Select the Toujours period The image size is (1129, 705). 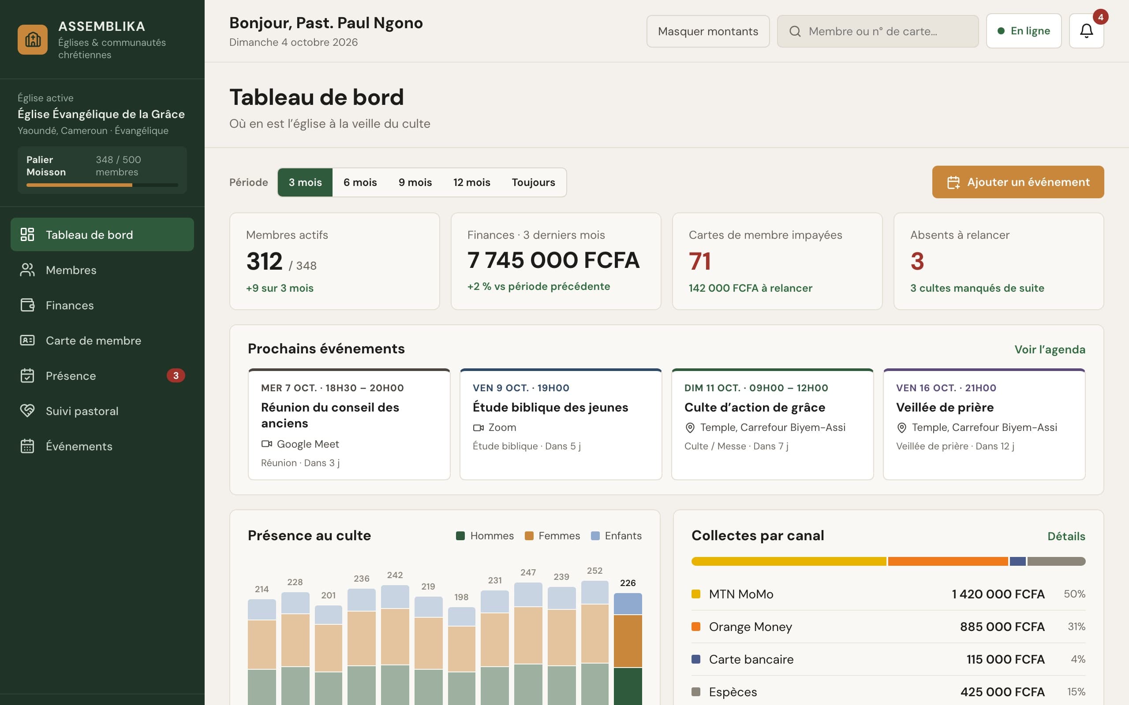tap(533, 182)
